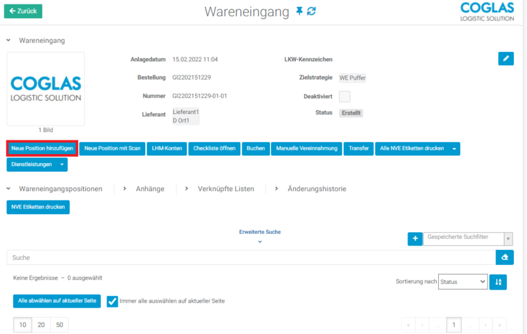Open Gespeicherte Suchfilter dropdown

(x=468, y=239)
